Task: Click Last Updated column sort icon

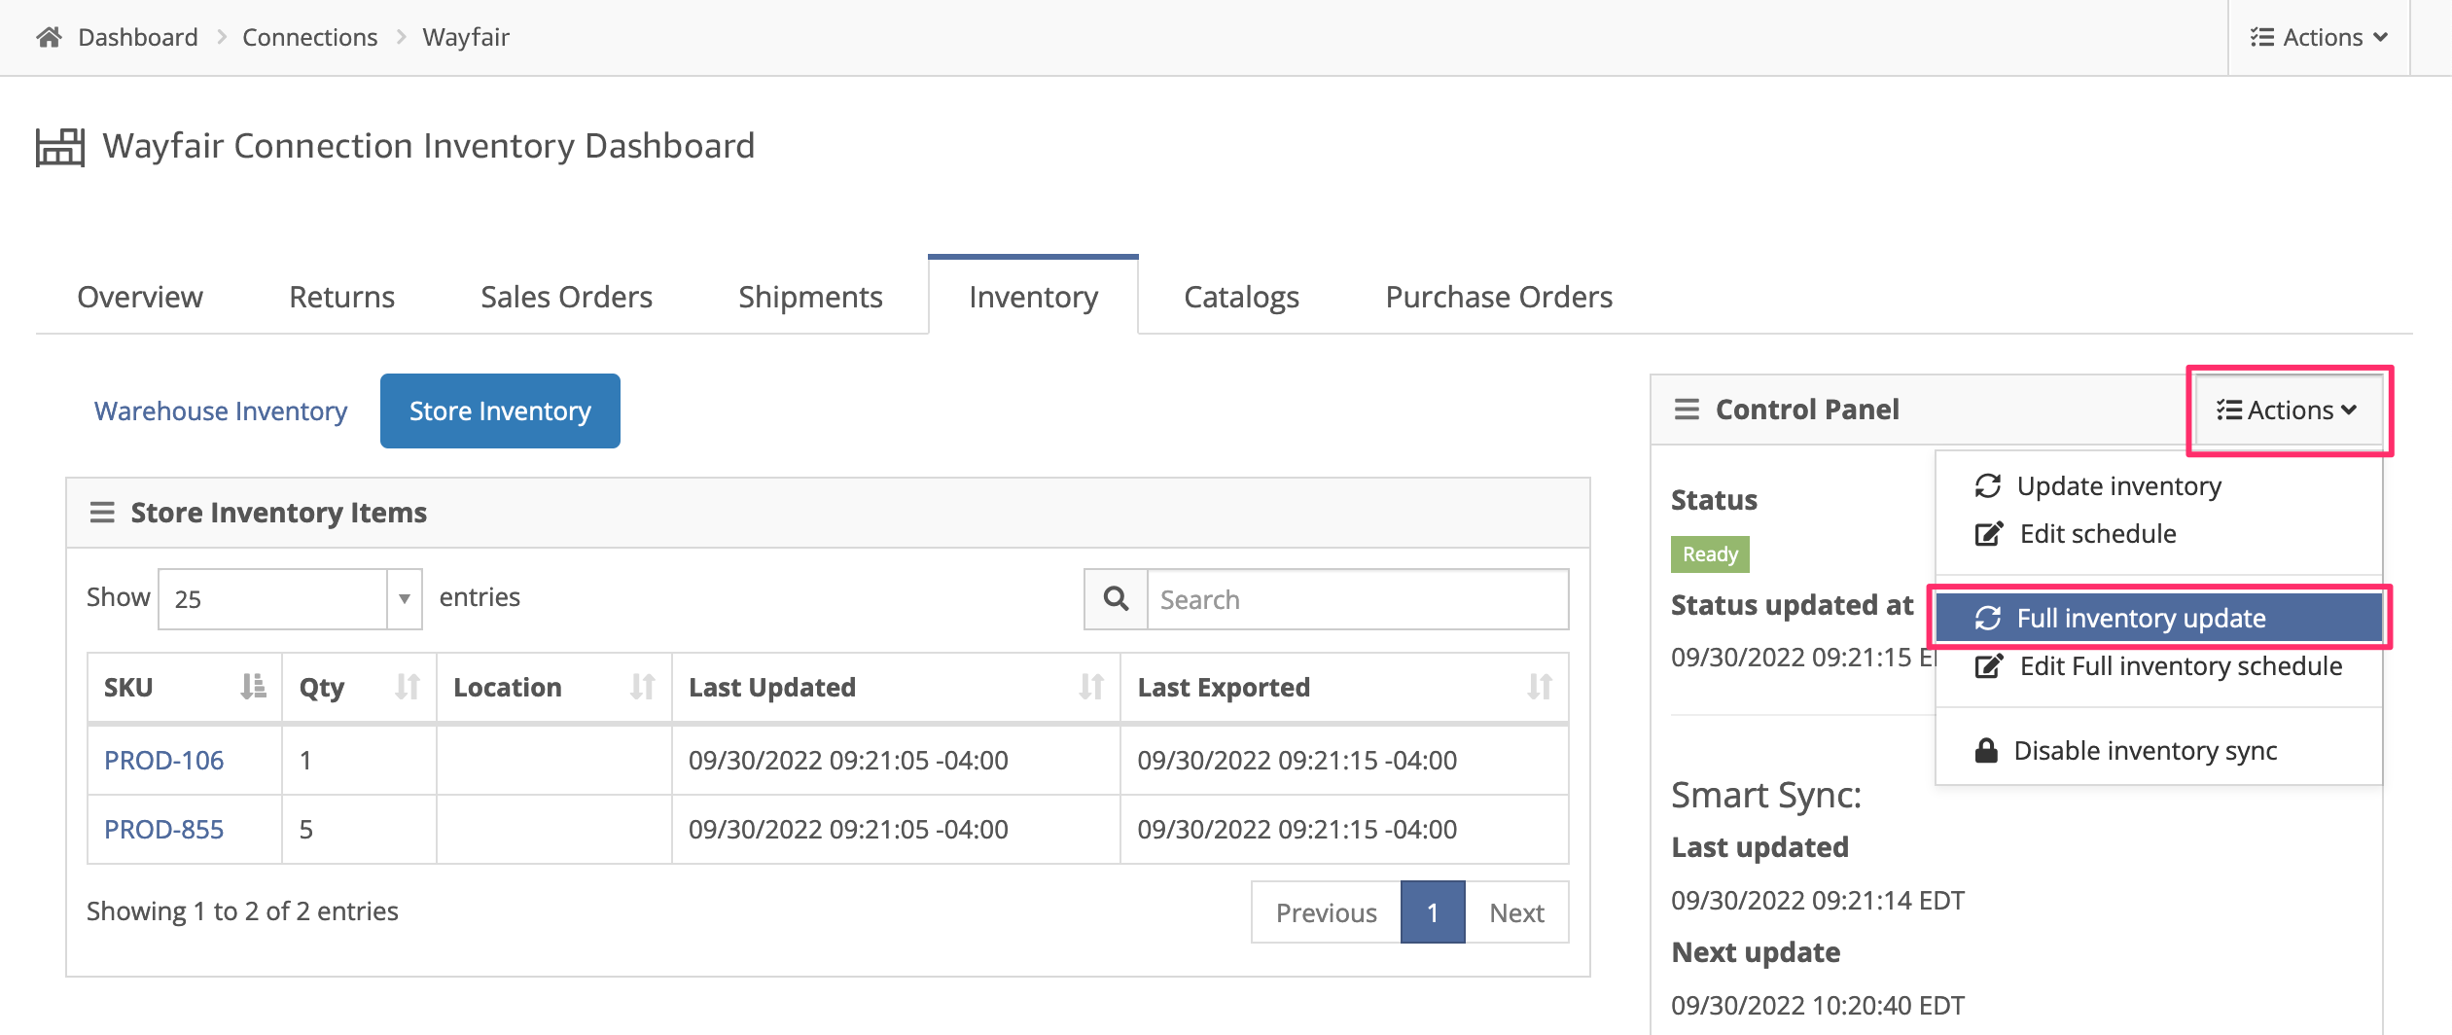Action: tap(1090, 687)
